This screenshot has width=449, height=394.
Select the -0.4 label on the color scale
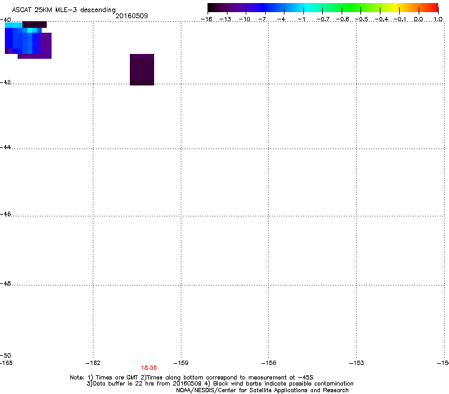coord(382,19)
